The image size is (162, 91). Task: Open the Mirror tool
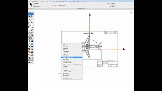pos(32,38)
